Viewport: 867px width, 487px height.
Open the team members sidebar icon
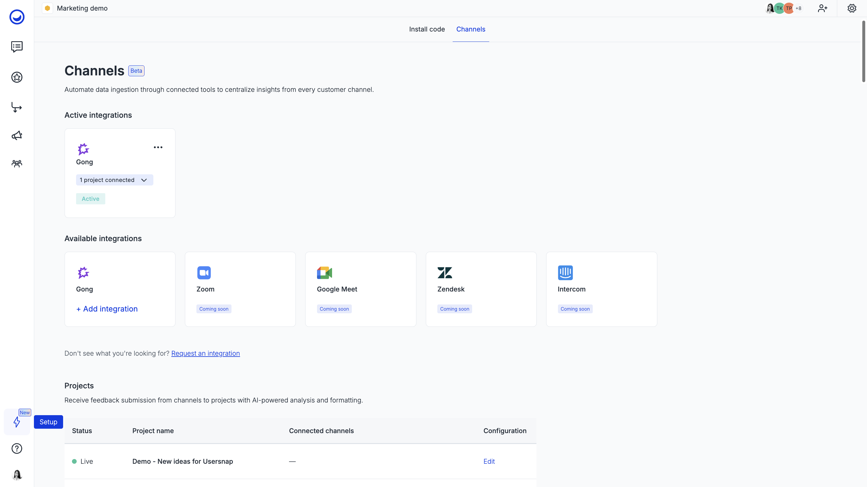17,164
